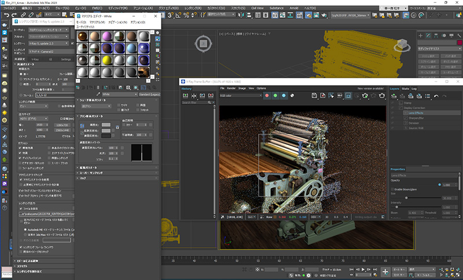Undo layer change in VFB Layers panel
This screenshot has height=280, width=463.
click(x=436, y=96)
